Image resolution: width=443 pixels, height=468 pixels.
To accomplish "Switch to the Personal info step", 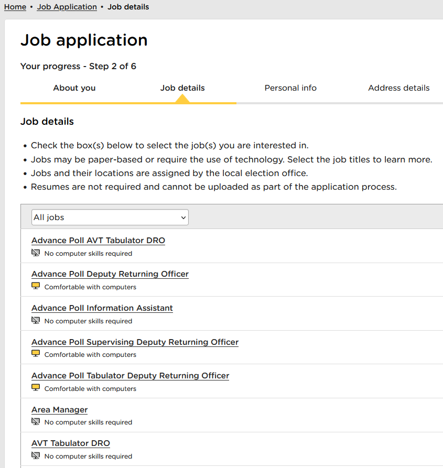I will 290,88.
